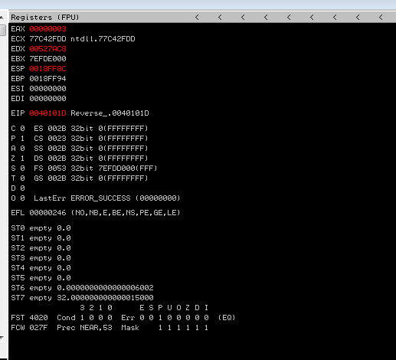Select DS segment register value
Image resolution: width=396 pixels, height=360 pixels.
tap(57, 159)
